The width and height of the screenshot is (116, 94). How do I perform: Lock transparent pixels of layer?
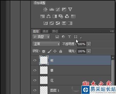coord(44,51)
